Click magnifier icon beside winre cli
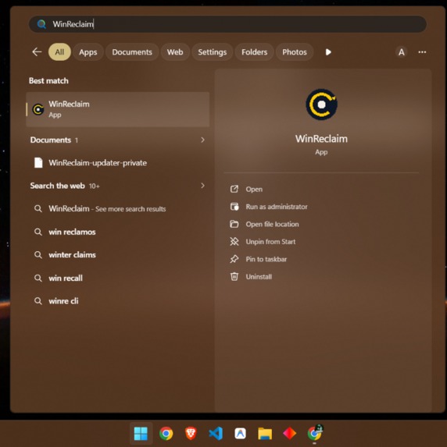This screenshot has width=447, height=447. click(x=38, y=301)
